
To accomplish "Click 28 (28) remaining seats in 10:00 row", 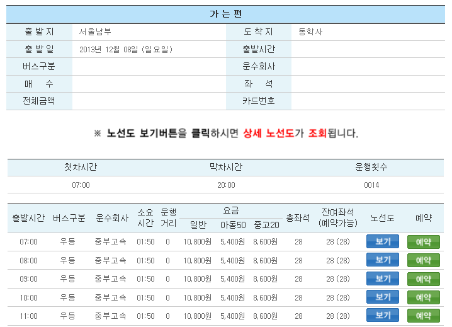I will tap(338, 298).
